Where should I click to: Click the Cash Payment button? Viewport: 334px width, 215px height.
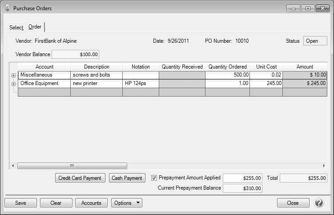[127, 178]
